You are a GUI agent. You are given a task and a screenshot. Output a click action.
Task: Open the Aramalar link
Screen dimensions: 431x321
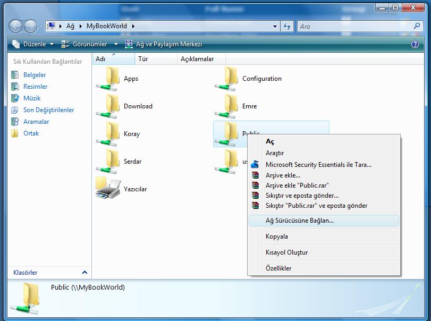[36, 122]
